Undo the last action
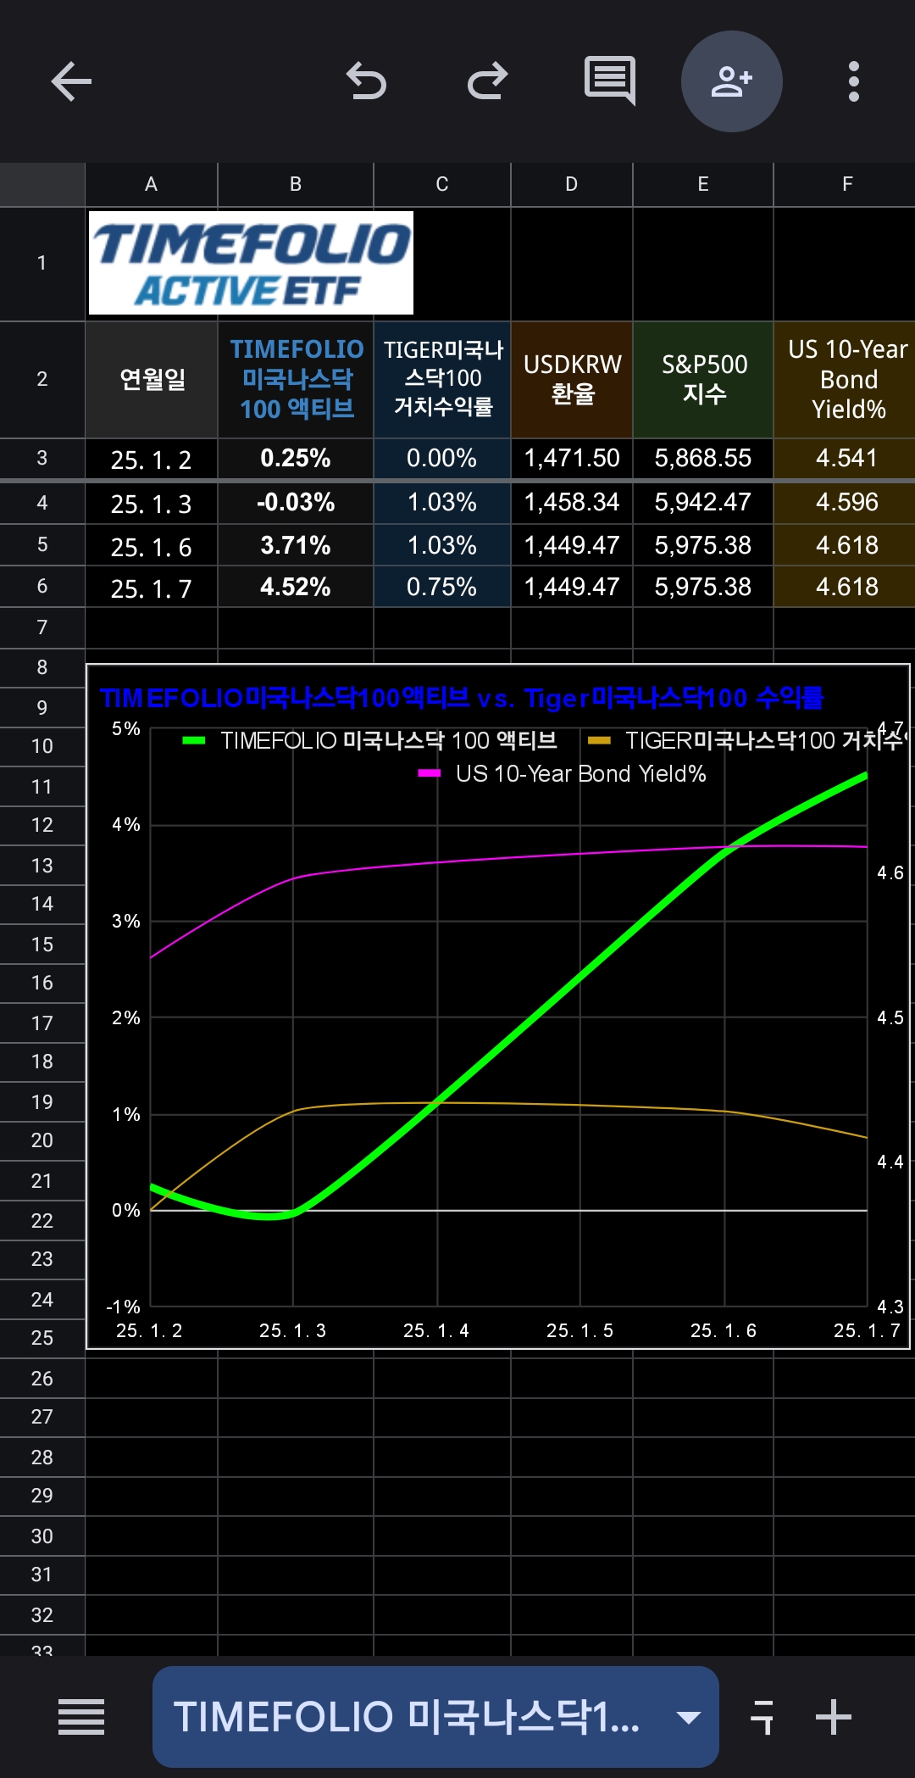915x1778 pixels. point(366,81)
